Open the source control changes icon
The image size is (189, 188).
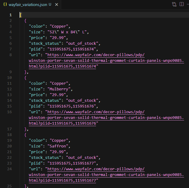174,5
